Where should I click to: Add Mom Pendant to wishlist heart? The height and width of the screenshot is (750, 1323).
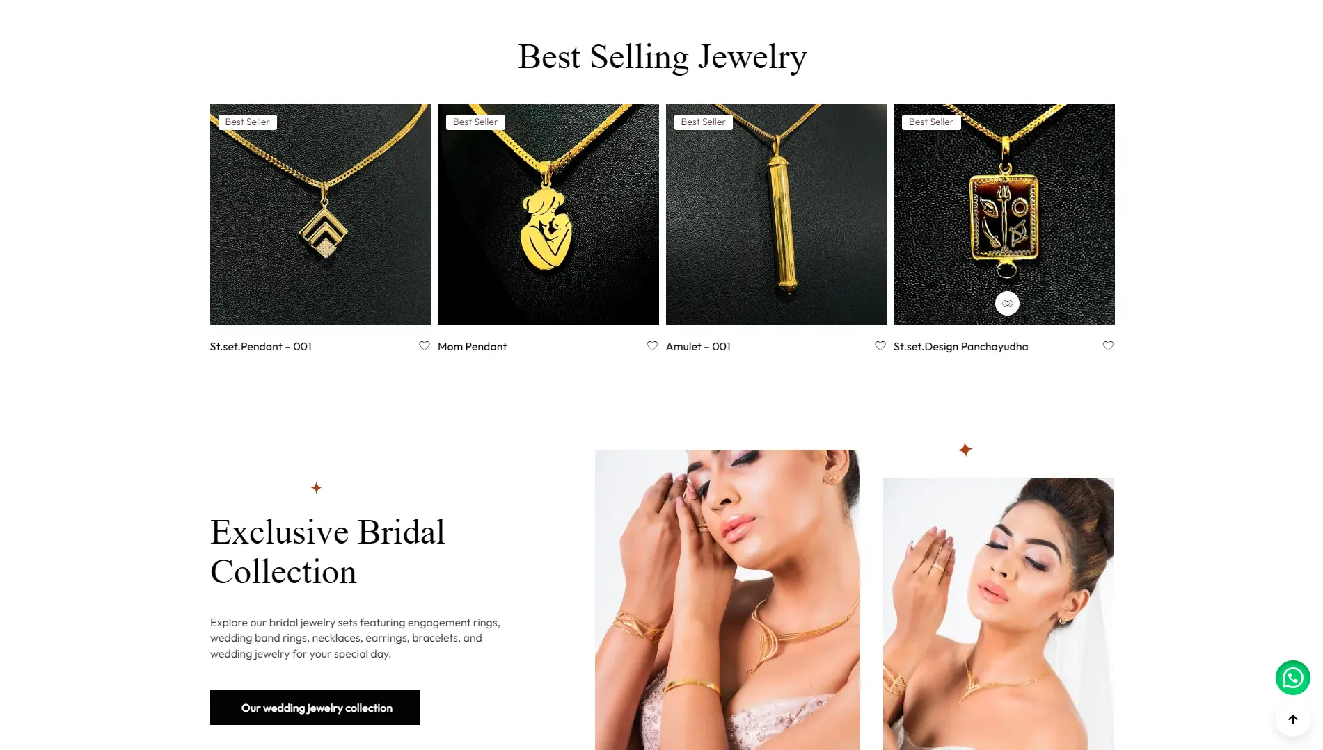[x=652, y=346]
